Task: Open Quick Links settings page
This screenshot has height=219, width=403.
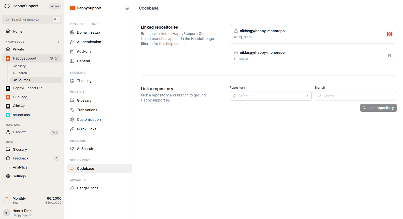Action: [99, 129]
